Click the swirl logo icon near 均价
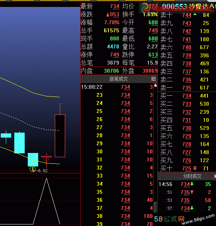 (145, 8)
